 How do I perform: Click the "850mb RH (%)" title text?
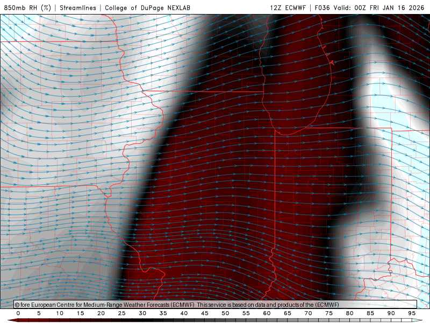click(27, 8)
